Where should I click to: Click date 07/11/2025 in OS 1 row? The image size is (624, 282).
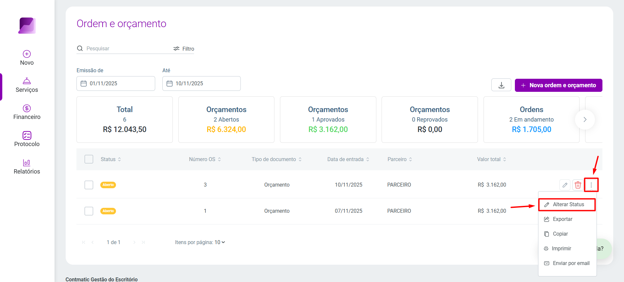click(x=349, y=211)
